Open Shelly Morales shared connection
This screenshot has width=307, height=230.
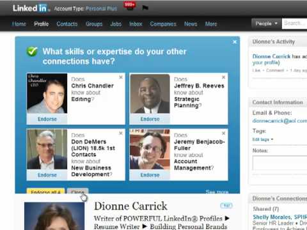coord(279,217)
